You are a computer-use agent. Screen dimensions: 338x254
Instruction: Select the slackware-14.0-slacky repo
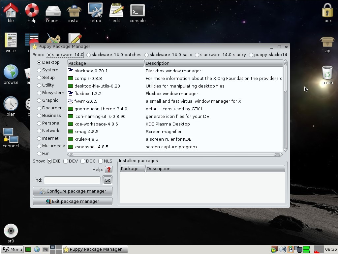pos(221,55)
